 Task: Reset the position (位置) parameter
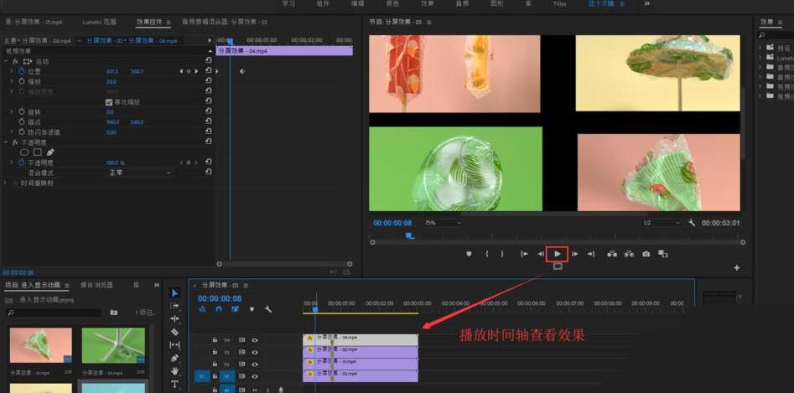click(x=208, y=71)
